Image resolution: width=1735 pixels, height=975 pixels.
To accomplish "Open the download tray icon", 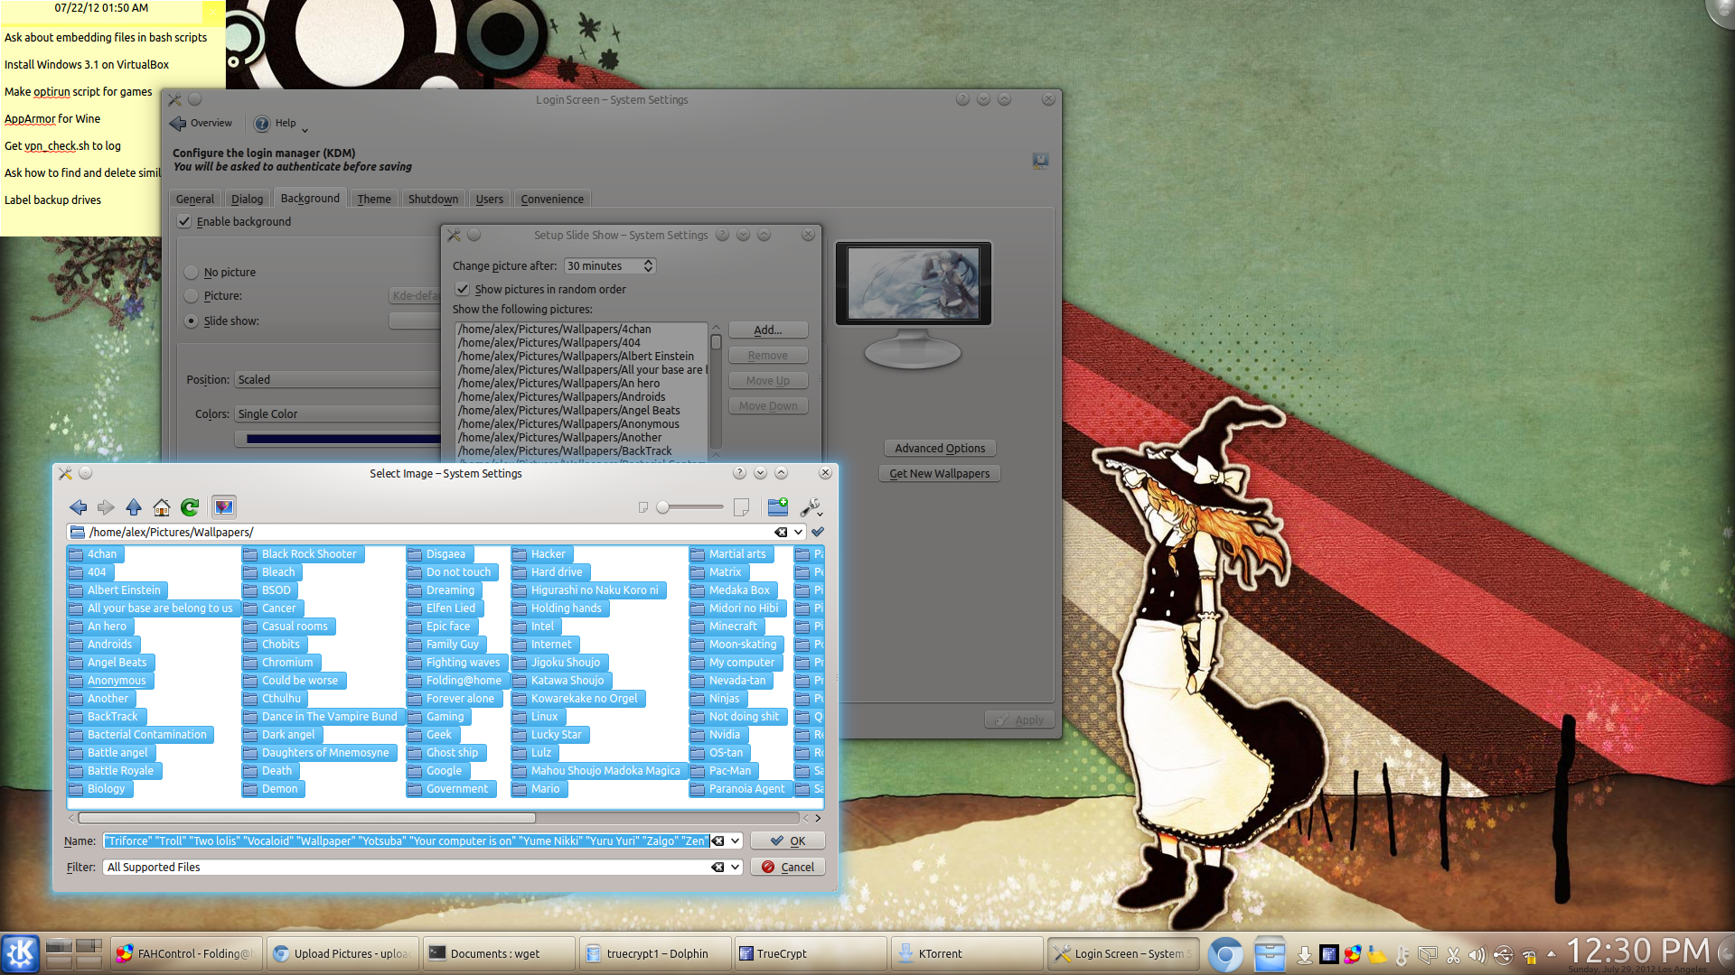I will click(x=1305, y=955).
